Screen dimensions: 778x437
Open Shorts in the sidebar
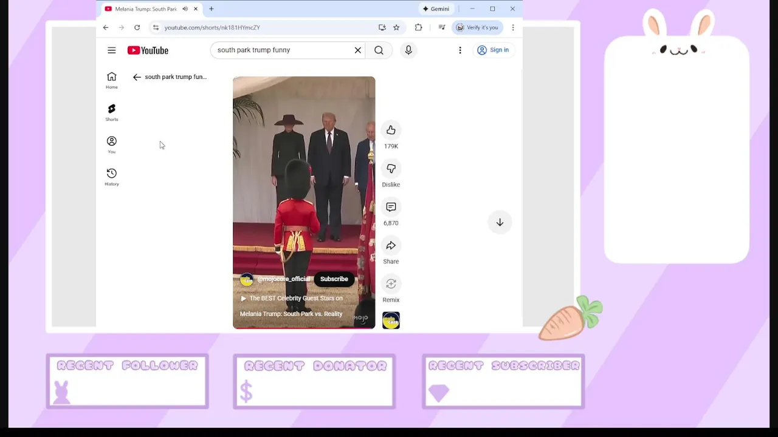112,112
